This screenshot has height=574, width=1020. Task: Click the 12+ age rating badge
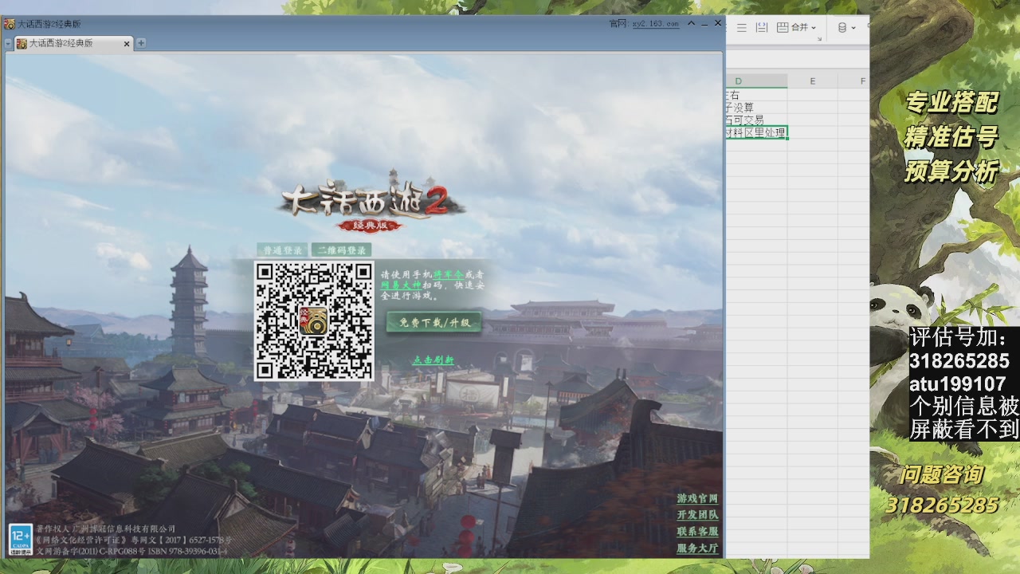20,540
